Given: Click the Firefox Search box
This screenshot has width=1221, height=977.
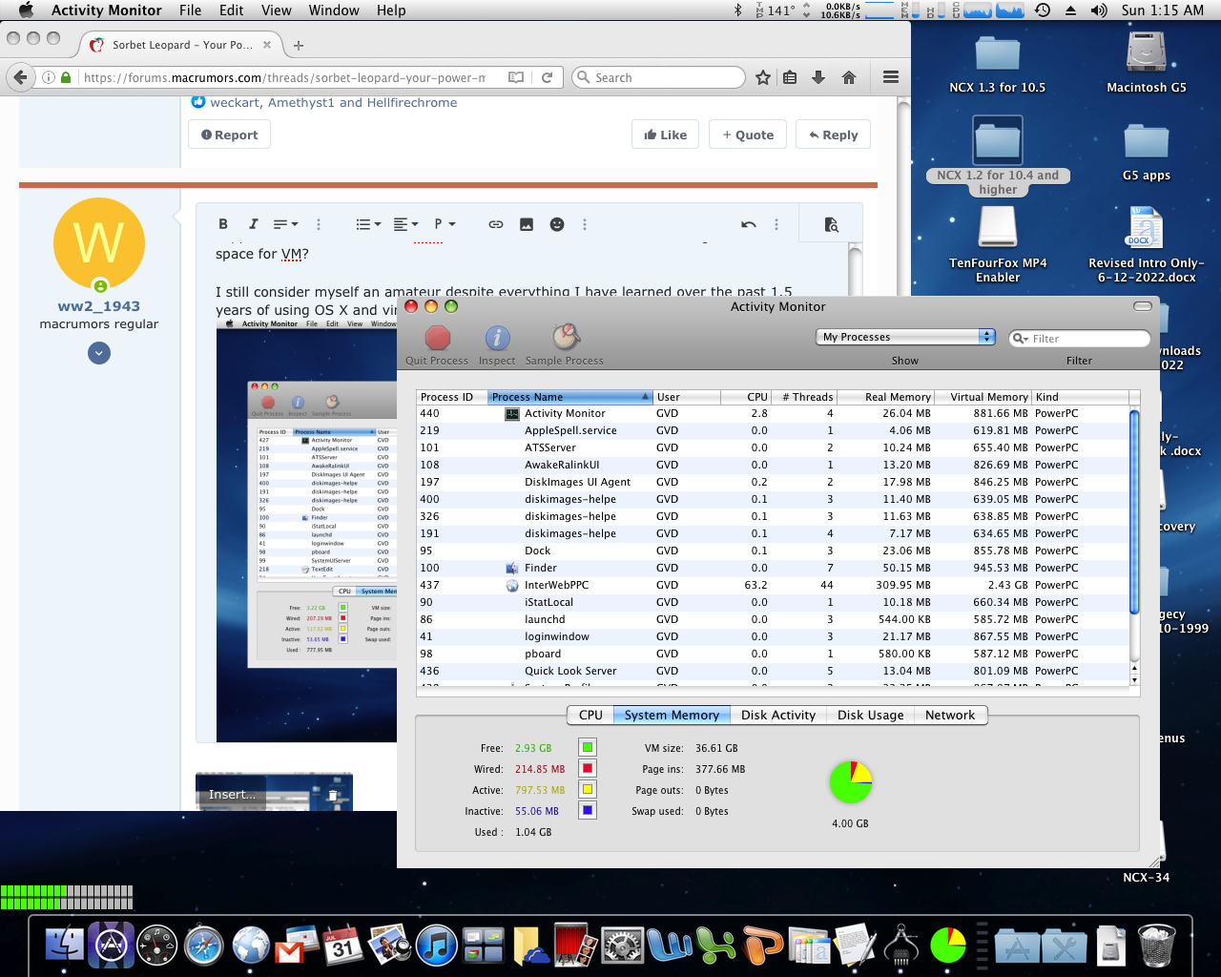Looking at the screenshot, I should (x=658, y=77).
